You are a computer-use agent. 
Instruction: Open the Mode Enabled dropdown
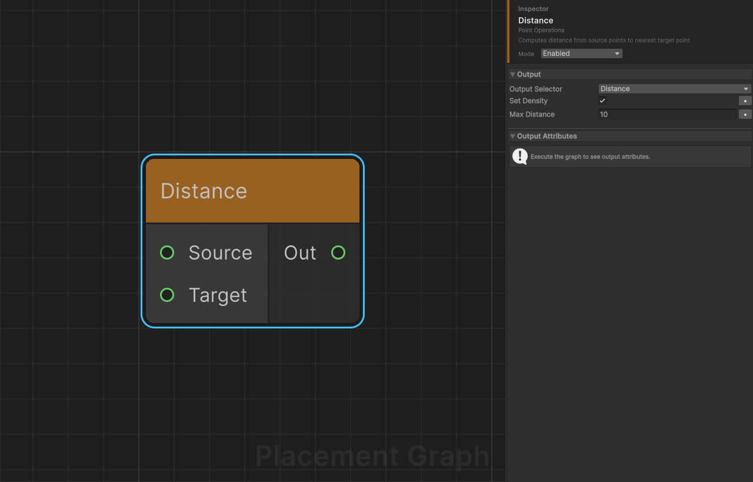[581, 54]
